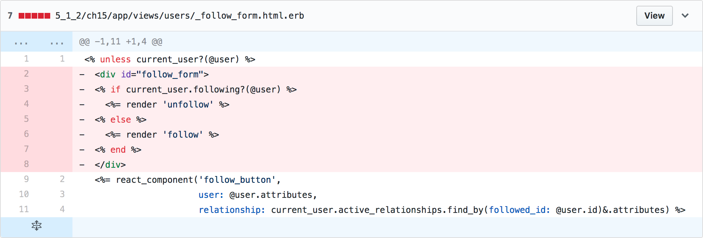
Task: Expand context at the second ellipsis column
Action: pos(57,42)
